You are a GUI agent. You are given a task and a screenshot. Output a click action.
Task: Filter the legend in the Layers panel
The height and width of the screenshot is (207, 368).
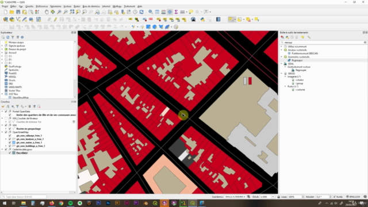[x=17, y=106]
